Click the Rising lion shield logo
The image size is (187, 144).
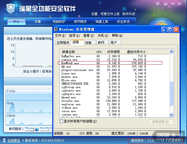pyautogui.click(x=11, y=8)
